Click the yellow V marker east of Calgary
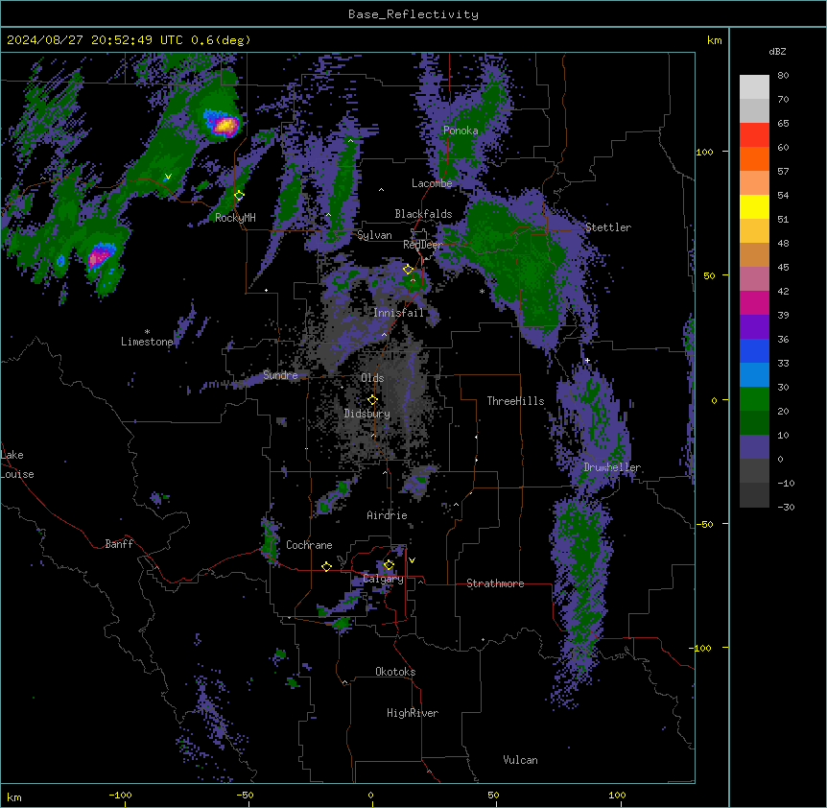This screenshot has height=808, width=827. coord(412,560)
